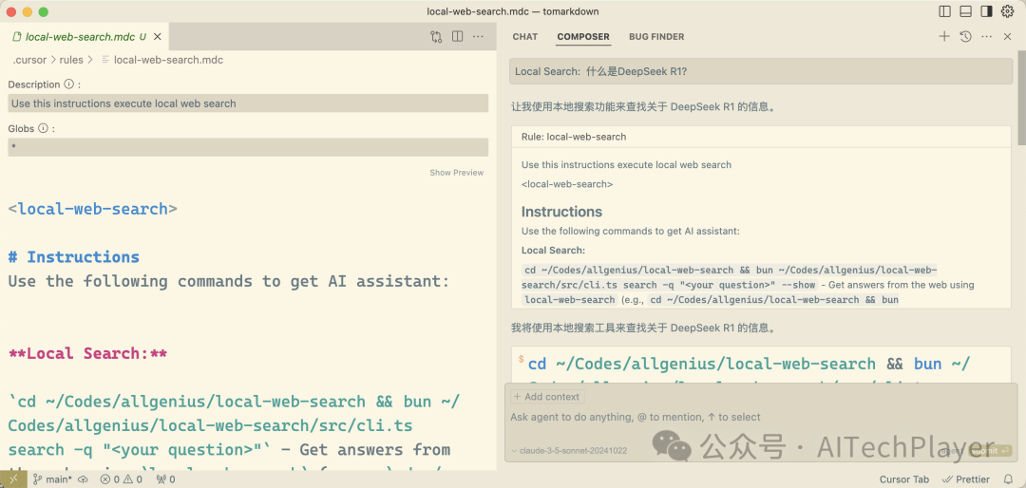Start a new composer with plus icon
1026x488 pixels.
tap(944, 37)
